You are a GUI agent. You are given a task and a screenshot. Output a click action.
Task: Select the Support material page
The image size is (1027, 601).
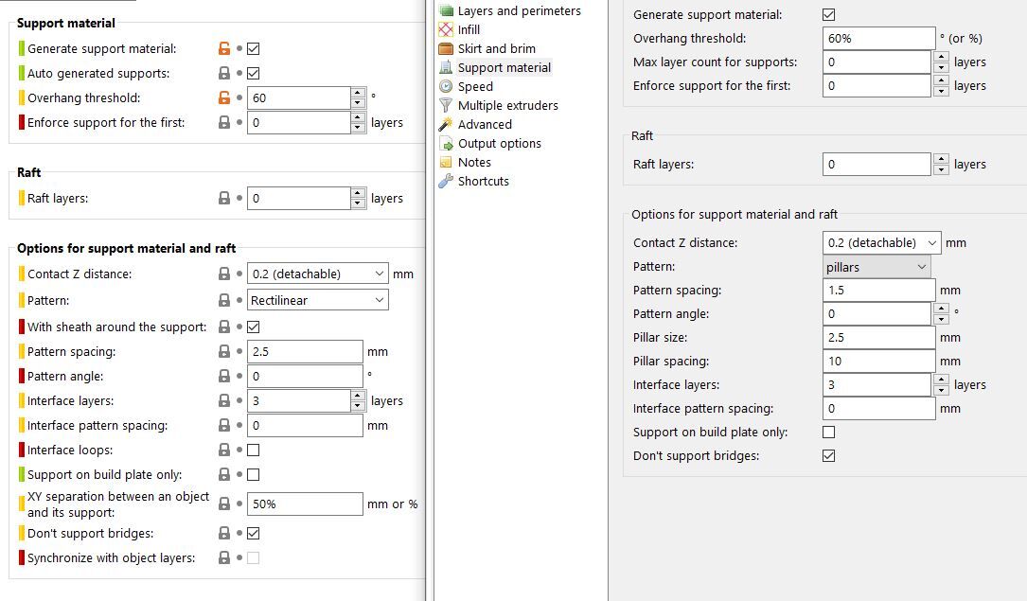505,67
